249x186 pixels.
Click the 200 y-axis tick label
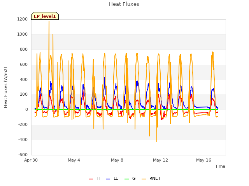click(x=24, y=95)
